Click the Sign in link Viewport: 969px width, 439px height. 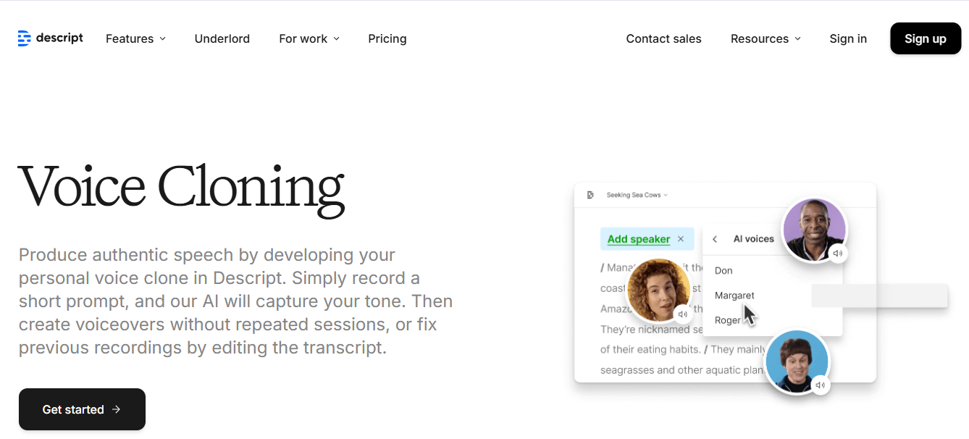point(848,38)
